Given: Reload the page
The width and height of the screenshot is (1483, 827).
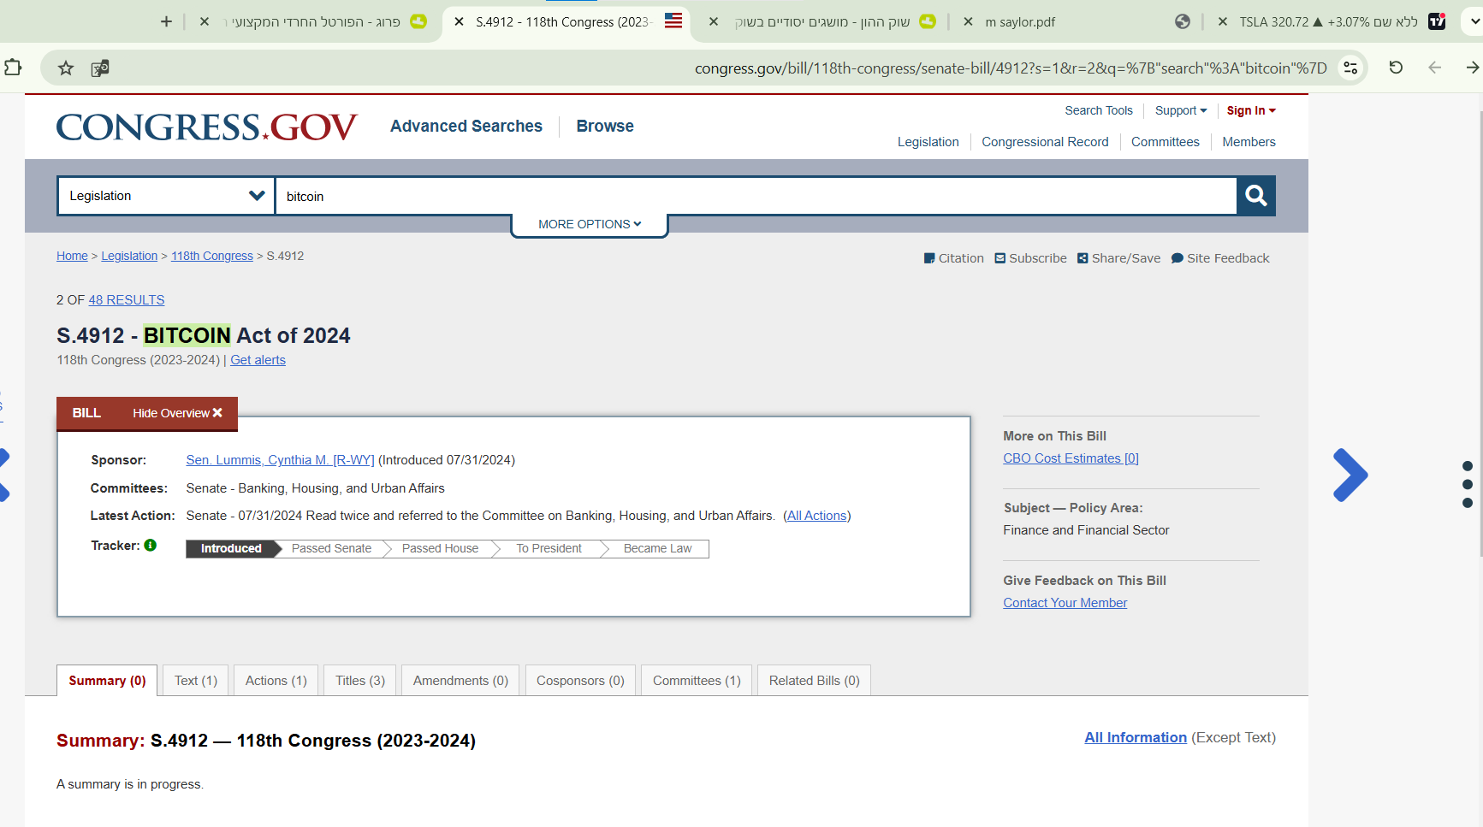Looking at the screenshot, I should pyautogui.click(x=1396, y=68).
